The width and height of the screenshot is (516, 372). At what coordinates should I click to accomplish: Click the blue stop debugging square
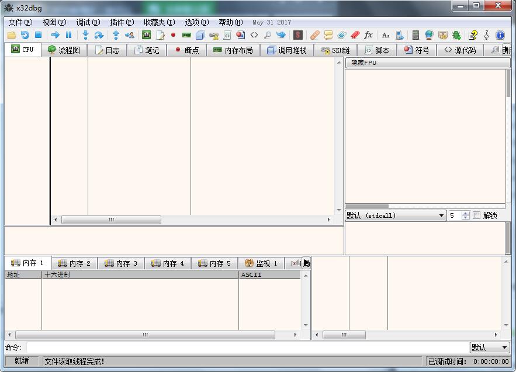coord(39,35)
